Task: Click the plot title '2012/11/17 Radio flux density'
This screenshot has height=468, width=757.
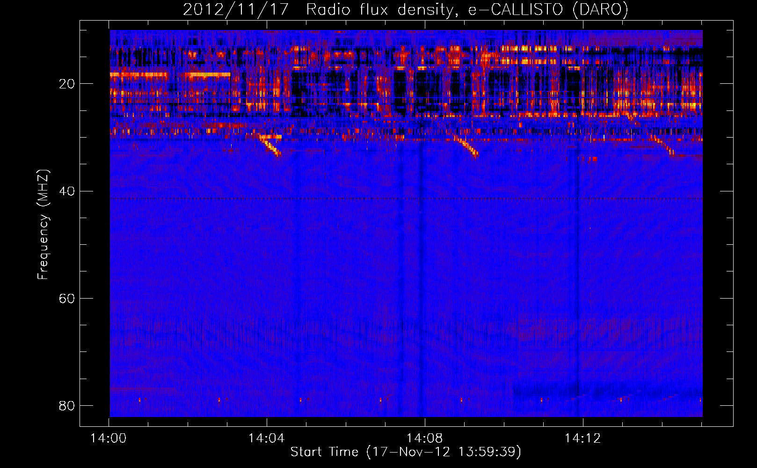Action: (405, 9)
